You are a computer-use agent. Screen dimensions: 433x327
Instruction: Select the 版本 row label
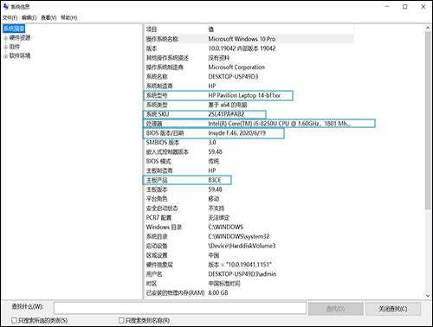point(152,48)
